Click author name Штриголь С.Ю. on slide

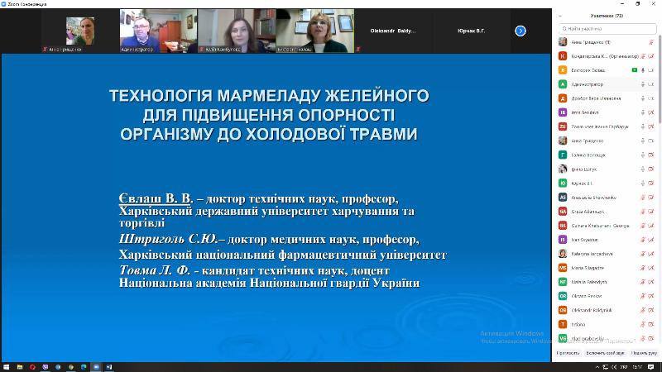[169, 239]
